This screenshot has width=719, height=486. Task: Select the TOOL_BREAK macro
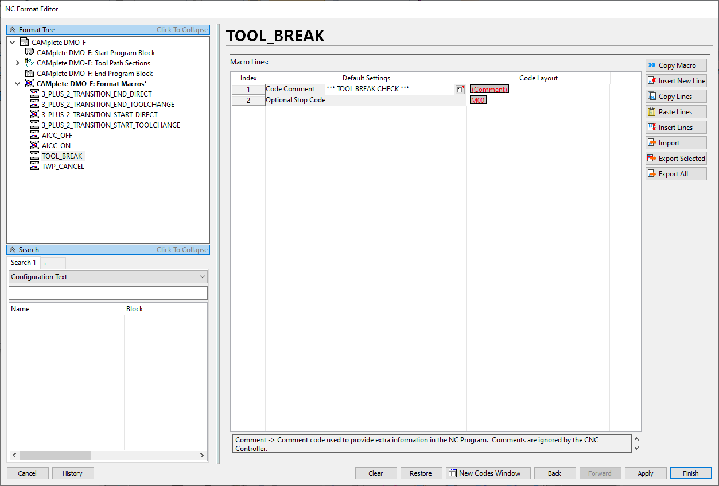tap(62, 156)
